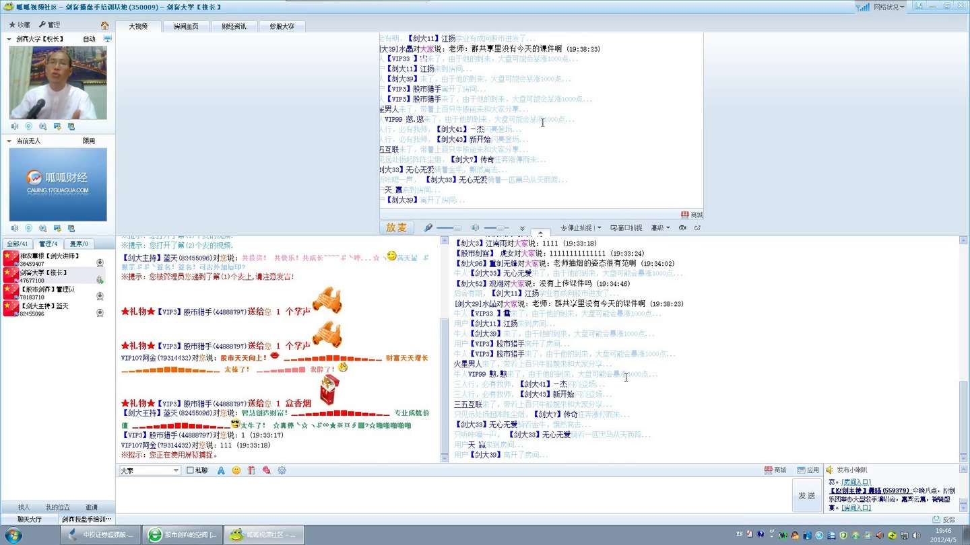
Task: Click the gift box icon in chat toolbar
Action: click(x=251, y=470)
